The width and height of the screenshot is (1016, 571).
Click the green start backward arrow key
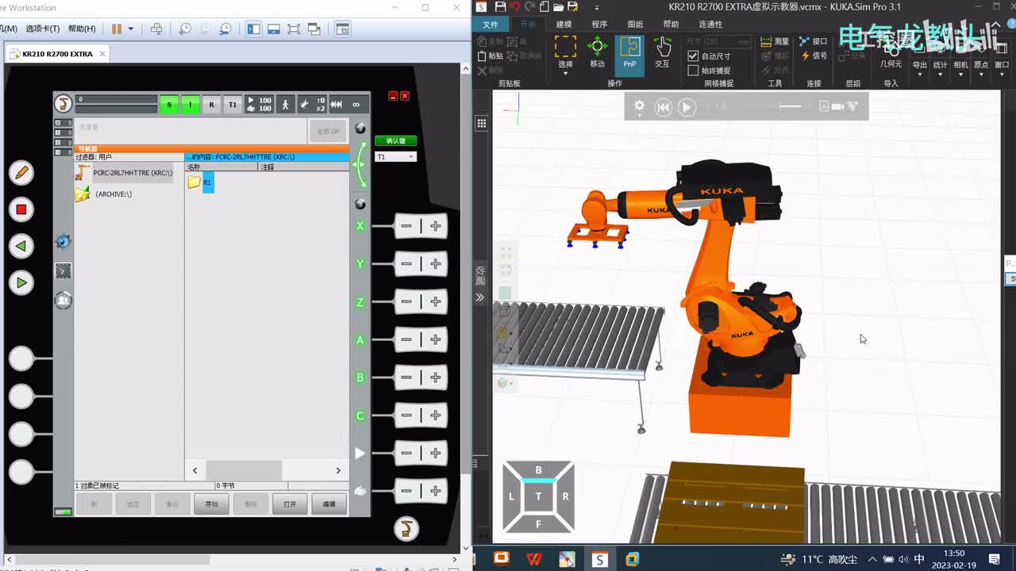(21, 246)
